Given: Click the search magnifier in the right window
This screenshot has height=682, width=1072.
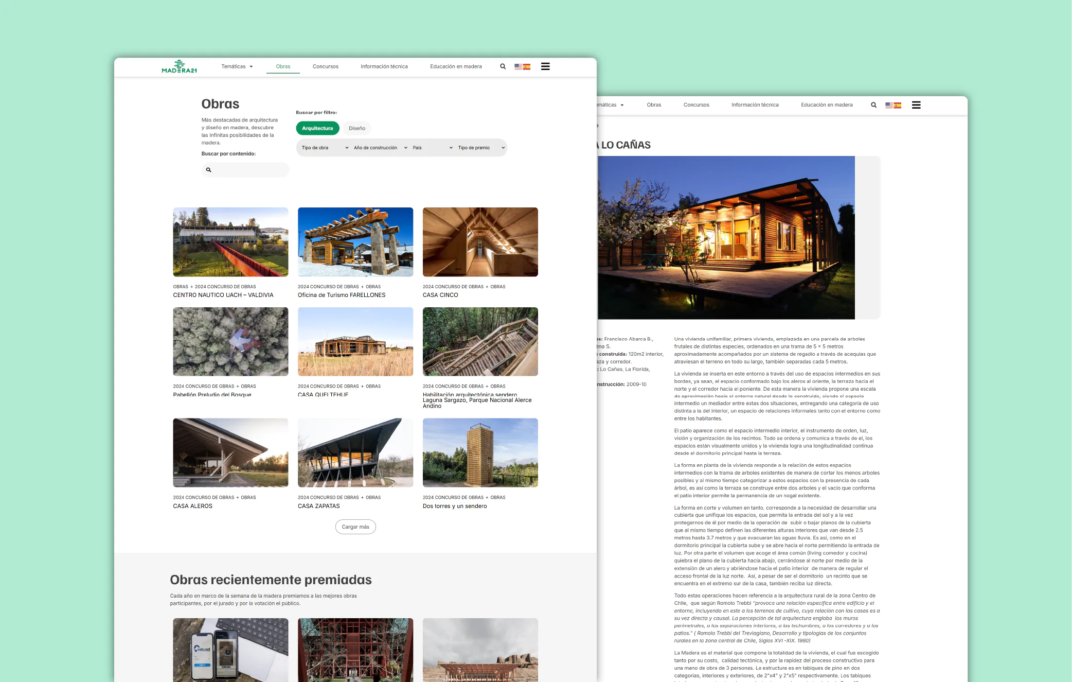Looking at the screenshot, I should [873, 105].
